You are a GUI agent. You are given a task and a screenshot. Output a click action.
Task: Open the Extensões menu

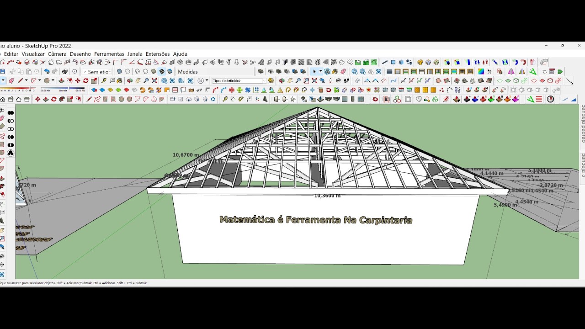tap(158, 54)
